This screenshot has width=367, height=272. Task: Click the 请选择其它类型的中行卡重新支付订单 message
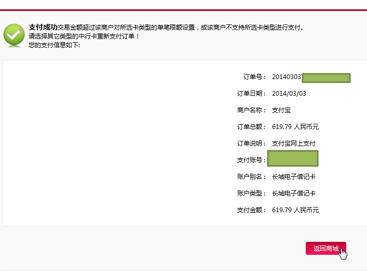(x=84, y=36)
